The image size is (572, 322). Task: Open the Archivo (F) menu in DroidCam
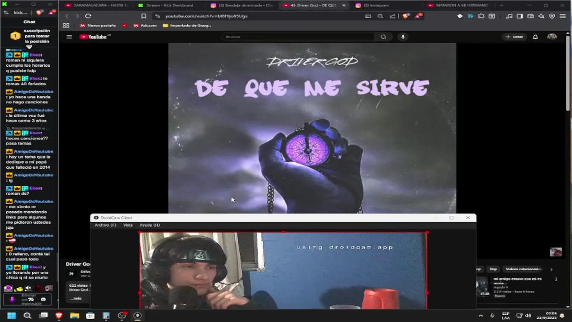pos(105,225)
